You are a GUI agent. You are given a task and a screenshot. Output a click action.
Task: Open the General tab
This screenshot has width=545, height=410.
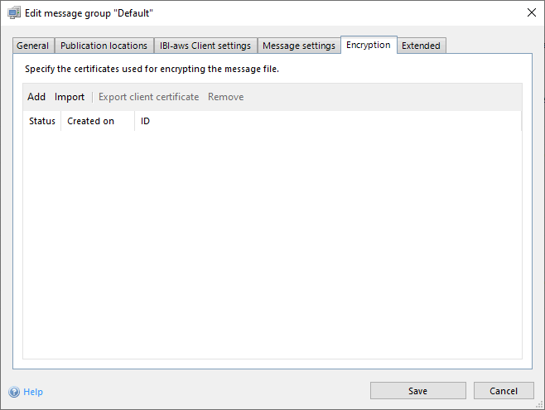tap(33, 46)
